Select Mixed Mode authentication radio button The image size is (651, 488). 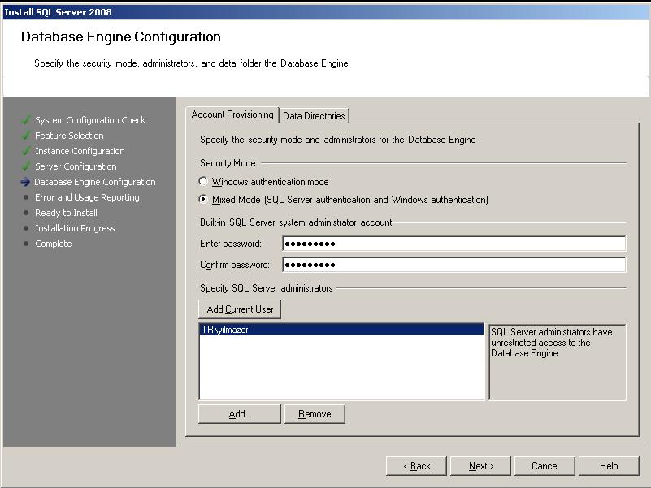203,199
